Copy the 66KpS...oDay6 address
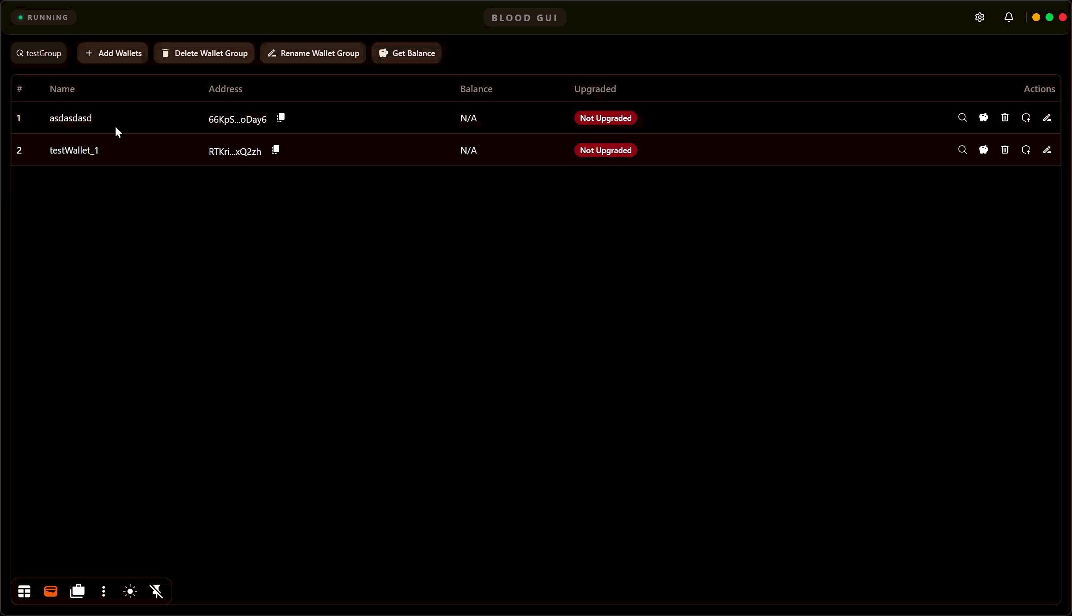 pyautogui.click(x=281, y=118)
